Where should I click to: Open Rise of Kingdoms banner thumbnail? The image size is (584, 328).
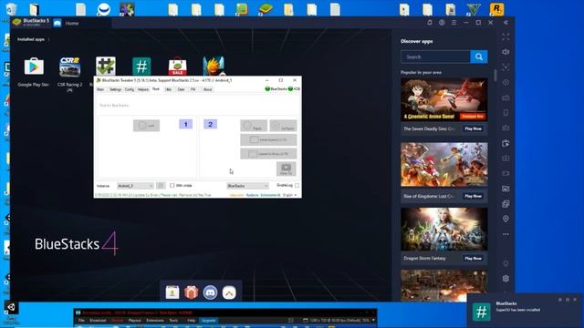(x=444, y=164)
